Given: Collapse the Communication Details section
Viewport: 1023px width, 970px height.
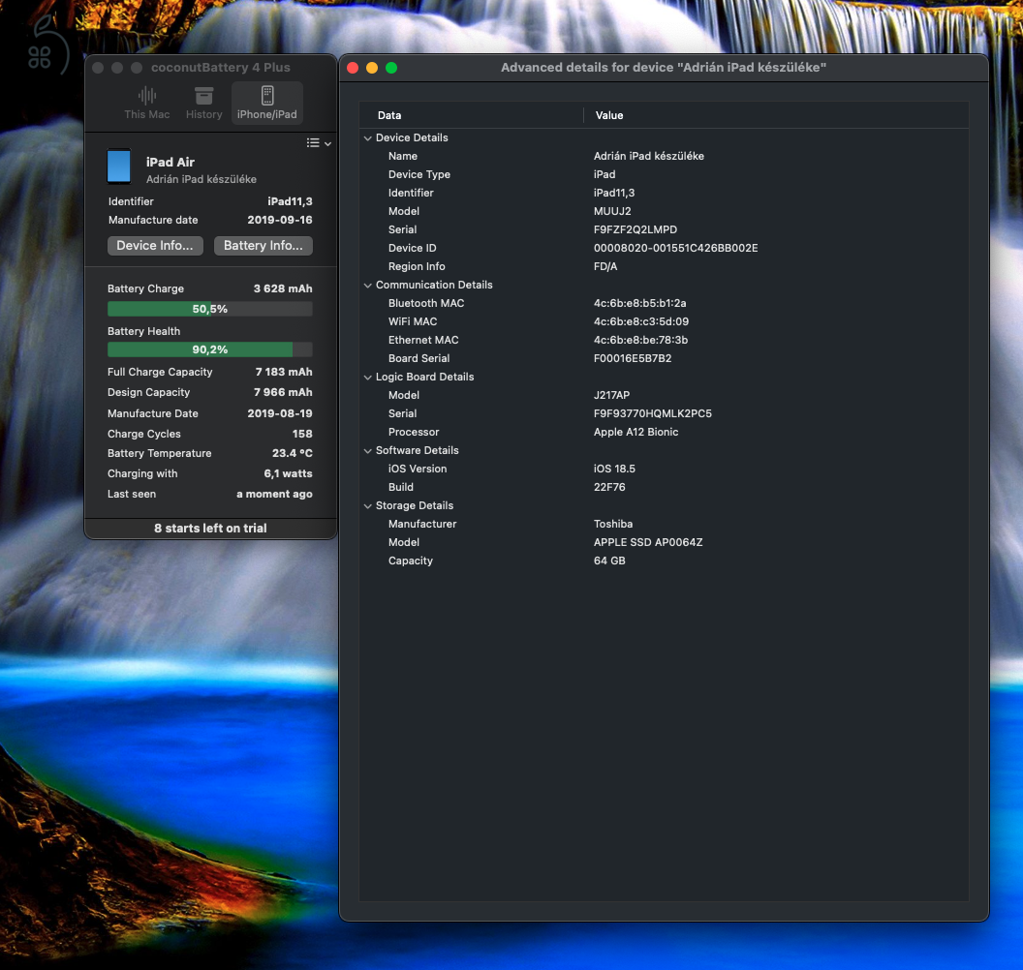Looking at the screenshot, I should 368,286.
